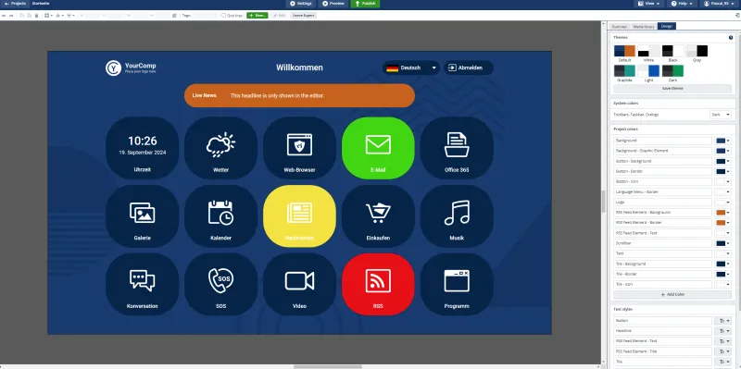Edit the Scrollbar color name field
The width and height of the screenshot is (741, 369).
pos(662,243)
